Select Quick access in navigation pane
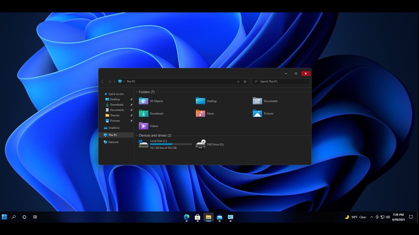Viewport: 419px width, 235px height. click(x=116, y=94)
